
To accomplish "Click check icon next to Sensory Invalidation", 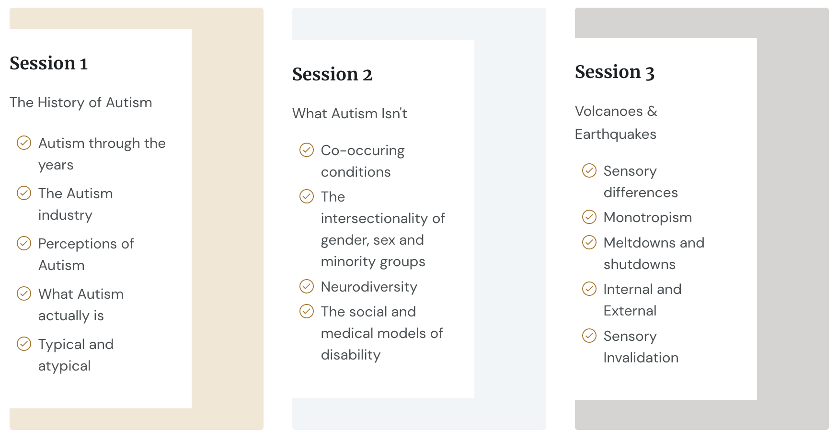I will coord(589,336).
